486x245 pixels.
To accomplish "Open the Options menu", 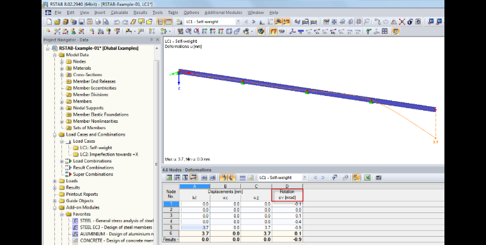I will (191, 13).
